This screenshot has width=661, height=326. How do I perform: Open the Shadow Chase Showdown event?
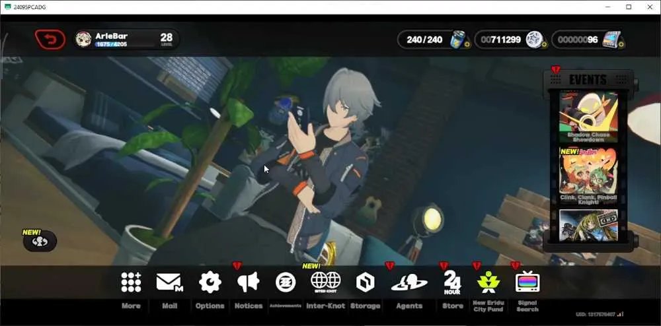coord(588,117)
